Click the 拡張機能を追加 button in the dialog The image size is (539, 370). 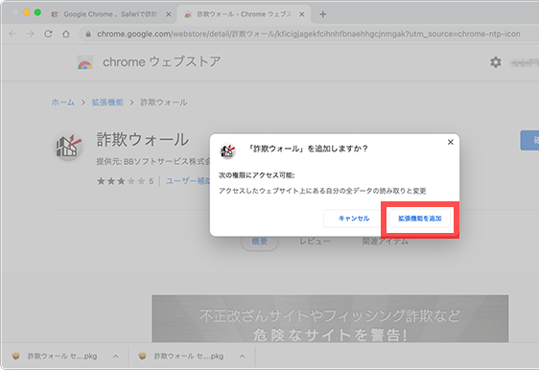420,219
